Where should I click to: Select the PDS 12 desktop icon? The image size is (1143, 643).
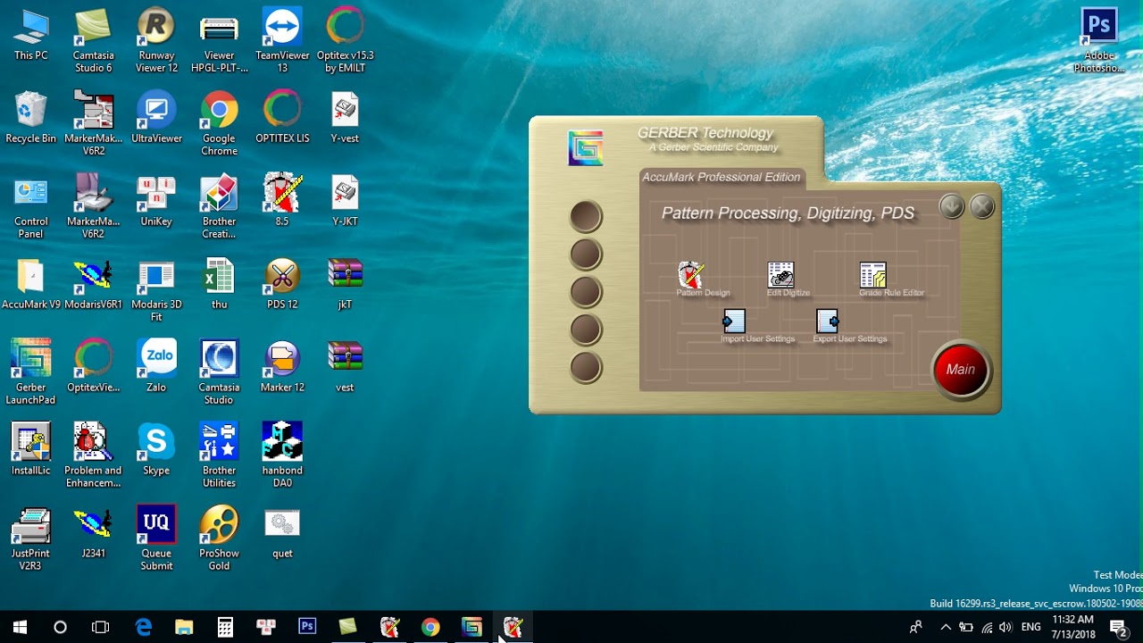pos(282,284)
